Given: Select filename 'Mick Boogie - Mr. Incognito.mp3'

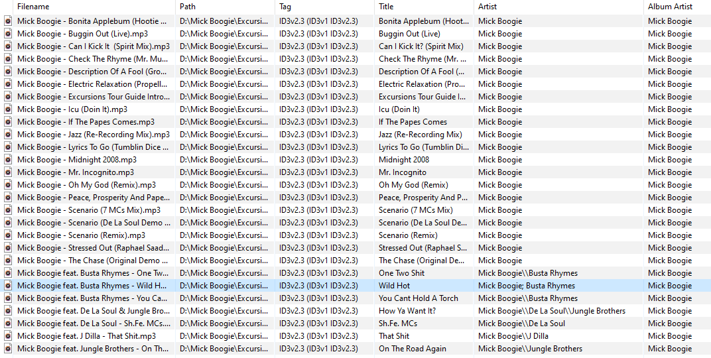Looking at the screenshot, I should tap(75, 172).
